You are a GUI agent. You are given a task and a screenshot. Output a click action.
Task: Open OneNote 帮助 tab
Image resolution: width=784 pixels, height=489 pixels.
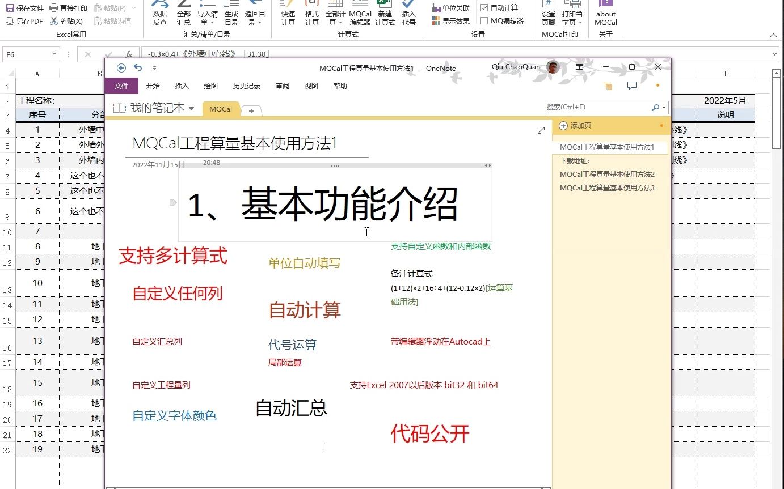pyautogui.click(x=340, y=86)
